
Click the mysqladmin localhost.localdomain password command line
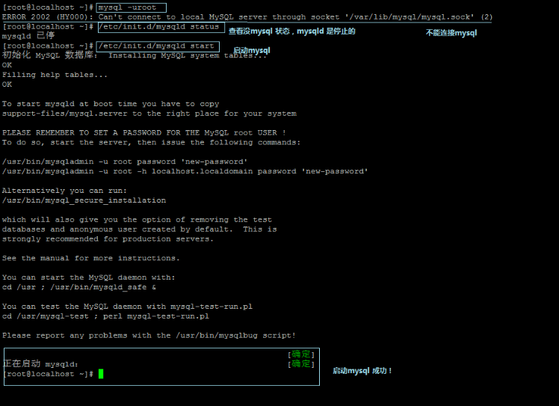coord(185,171)
